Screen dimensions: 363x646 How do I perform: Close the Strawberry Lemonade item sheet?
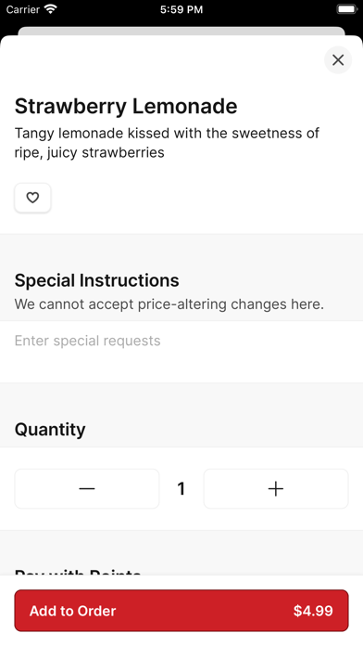(338, 60)
